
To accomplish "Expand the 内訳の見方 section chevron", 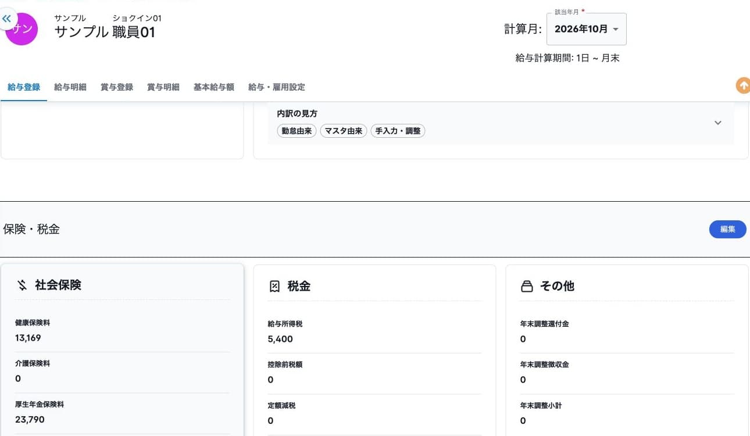I will pyautogui.click(x=717, y=123).
